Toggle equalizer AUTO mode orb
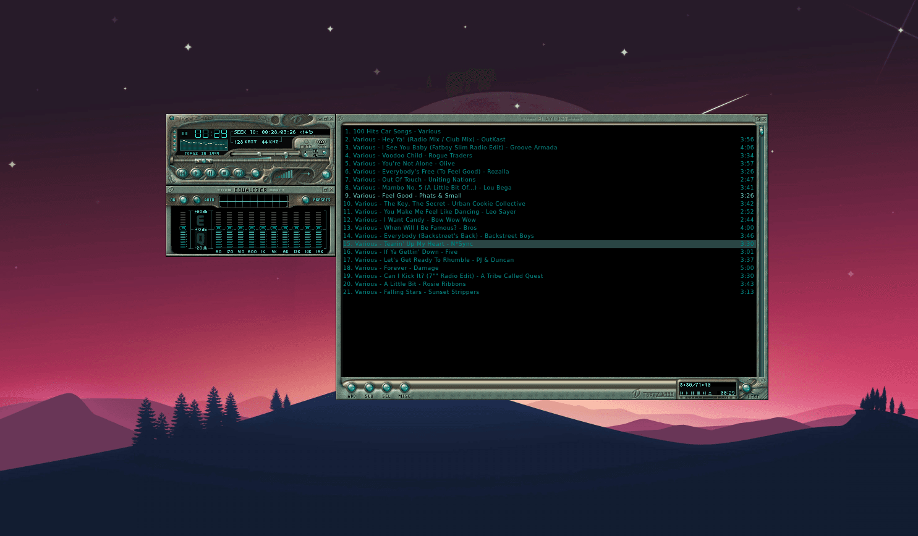The image size is (918, 536). coord(197,200)
